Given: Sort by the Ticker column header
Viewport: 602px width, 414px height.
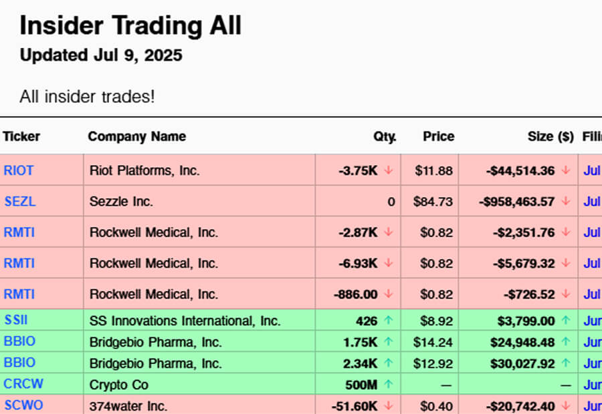Looking at the screenshot, I should (21, 136).
